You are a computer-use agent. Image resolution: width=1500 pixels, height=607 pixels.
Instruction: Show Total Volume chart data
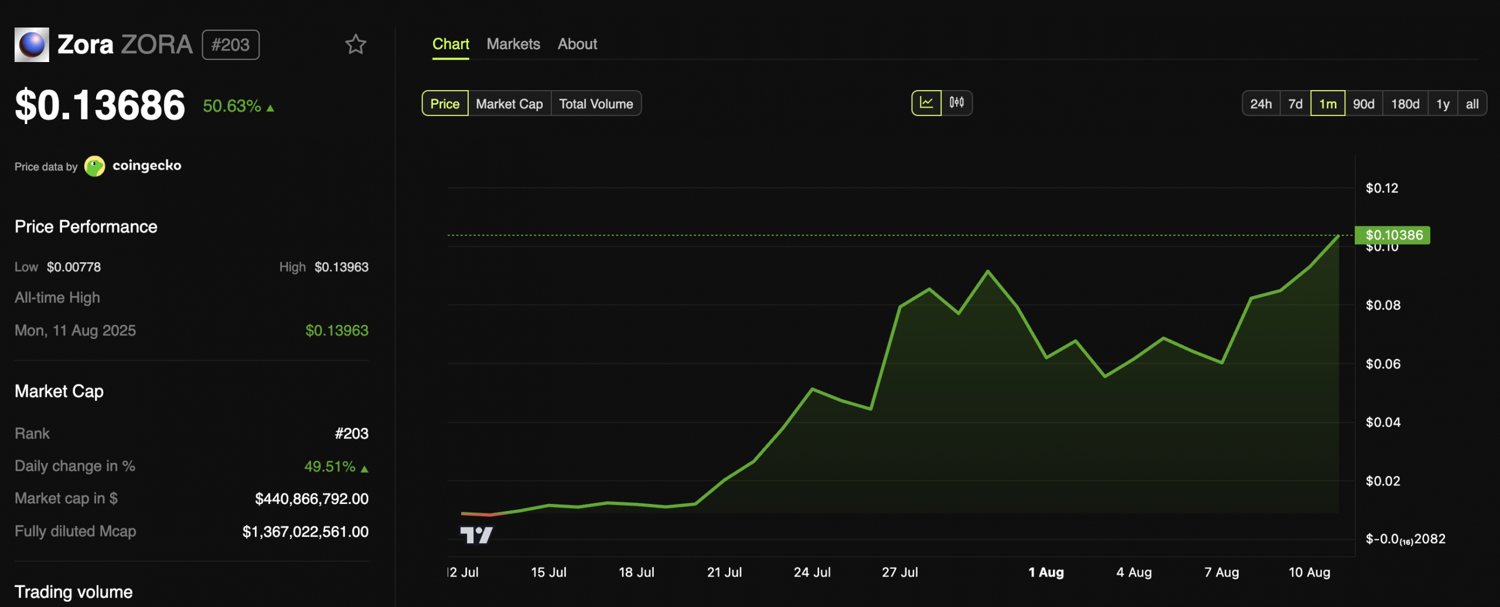pos(596,104)
